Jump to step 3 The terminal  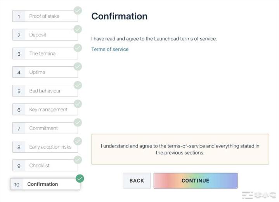coord(45,53)
